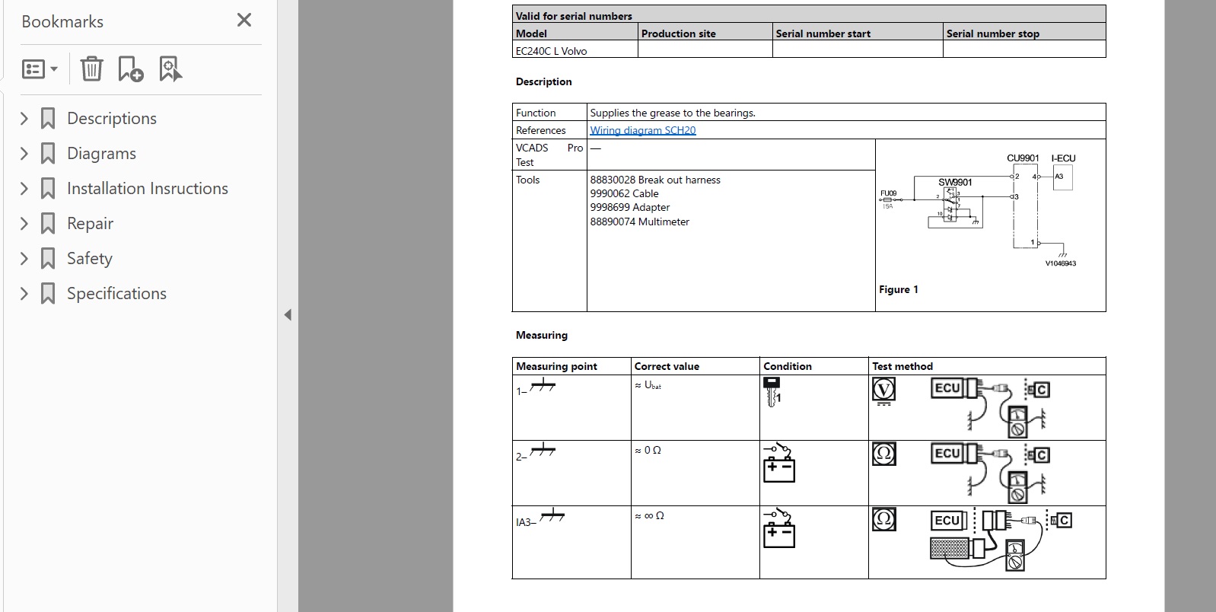Open the Wiring diagram SCH20 link

[x=642, y=130]
